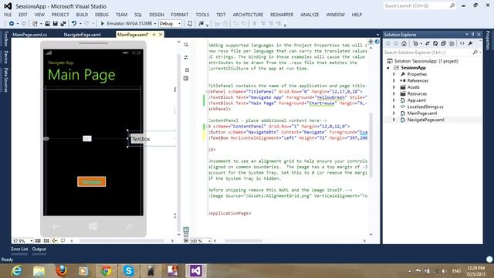Expand the Properties node in Solution Explorer

pos(394,74)
